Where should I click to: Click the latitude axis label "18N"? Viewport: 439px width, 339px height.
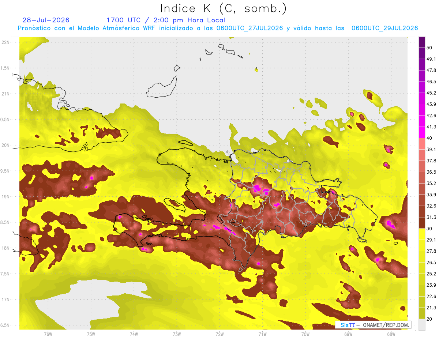click(x=6, y=248)
